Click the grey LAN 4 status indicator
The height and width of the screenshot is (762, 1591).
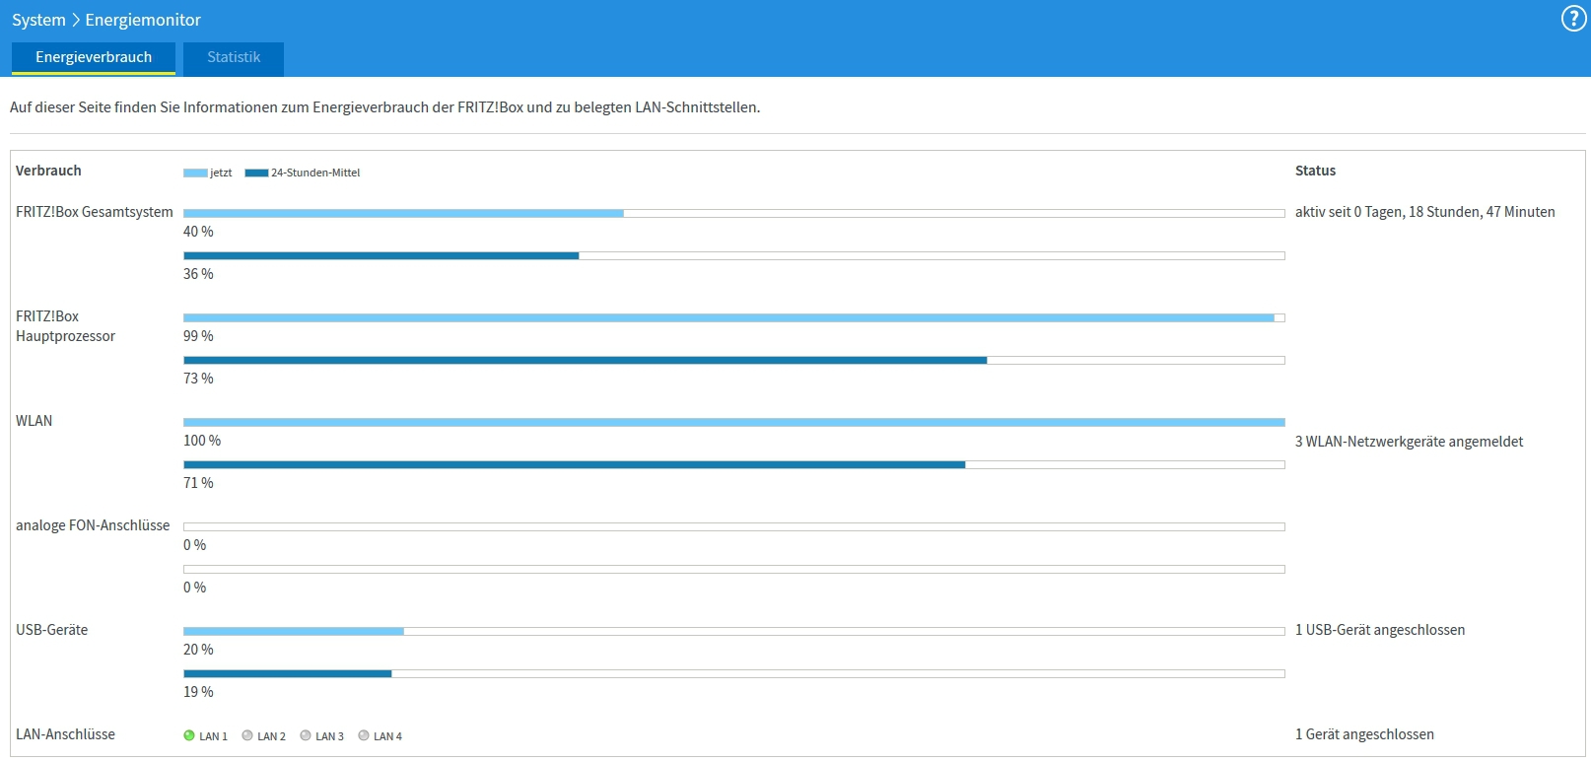364,735
